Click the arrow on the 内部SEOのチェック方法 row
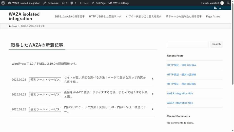 click(153, 109)
